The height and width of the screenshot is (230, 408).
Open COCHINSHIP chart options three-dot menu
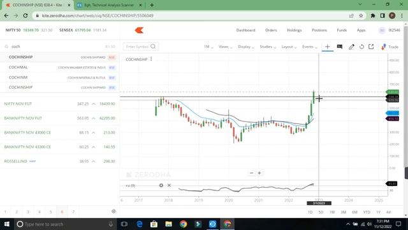click(x=151, y=59)
